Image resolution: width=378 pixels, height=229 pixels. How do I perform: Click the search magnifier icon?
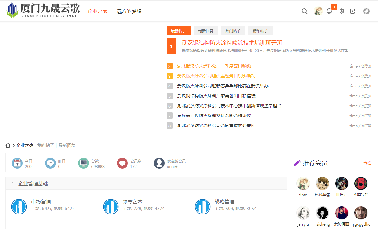click(x=305, y=11)
